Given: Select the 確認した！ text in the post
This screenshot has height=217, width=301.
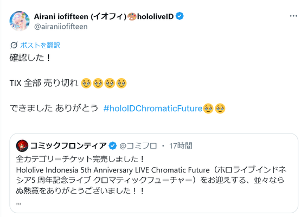Looking at the screenshot, I should (30, 58).
